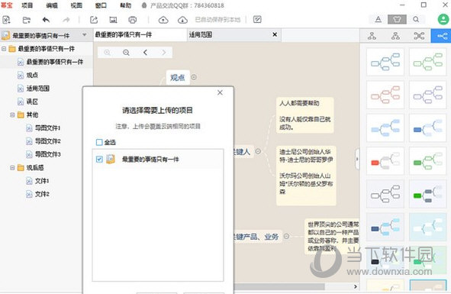Image resolution: width=451 pixels, height=294 pixels.
Task: Uncheck the 最重要的事情只有一件 project checkbox
Action: (99, 160)
